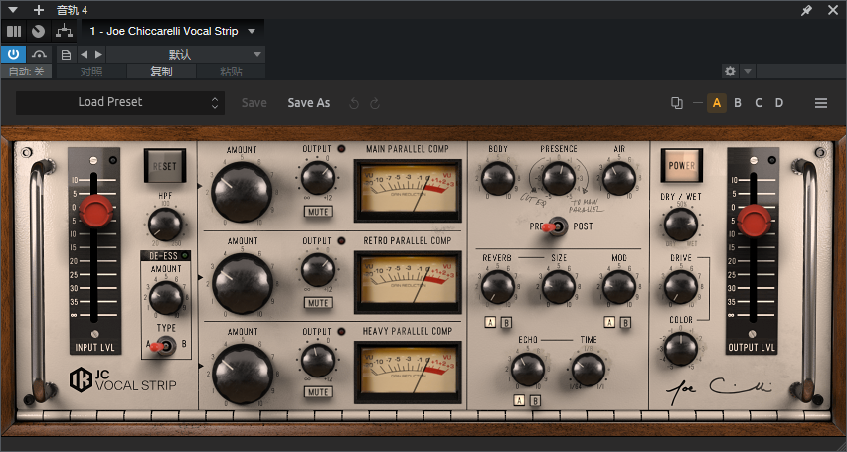Click the DRY / WET knob
847x452 pixels.
[681, 225]
